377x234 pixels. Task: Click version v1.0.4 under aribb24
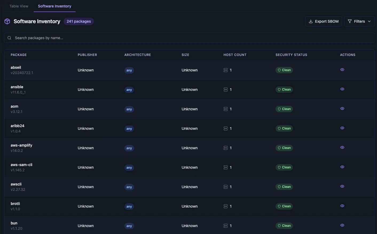pos(16,131)
